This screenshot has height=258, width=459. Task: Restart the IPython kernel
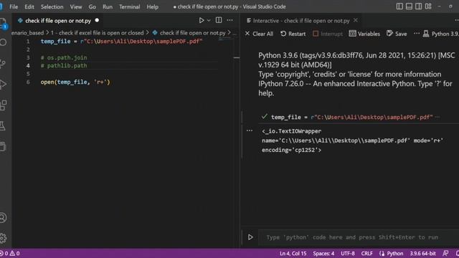coord(293,34)
